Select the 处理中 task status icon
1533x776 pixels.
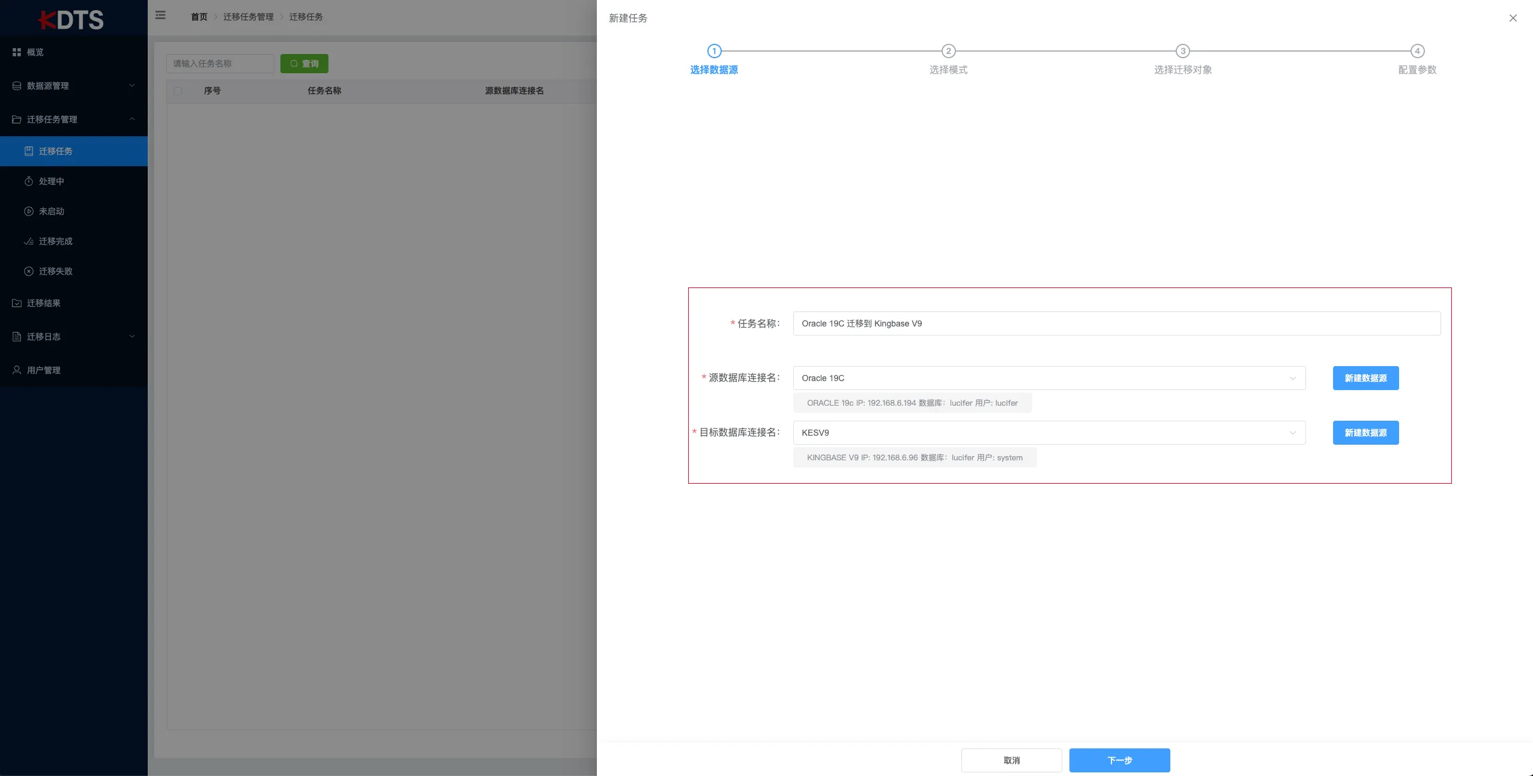click(x=29, y=181)
